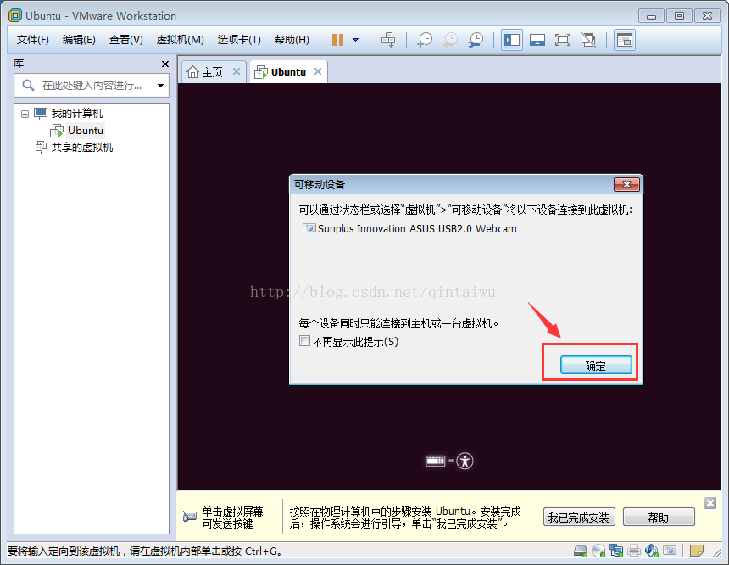This screenshot has height=565, width=729.
Task: Check the 不再显示此提示(S) checkbox
Action: pos(304,341)
